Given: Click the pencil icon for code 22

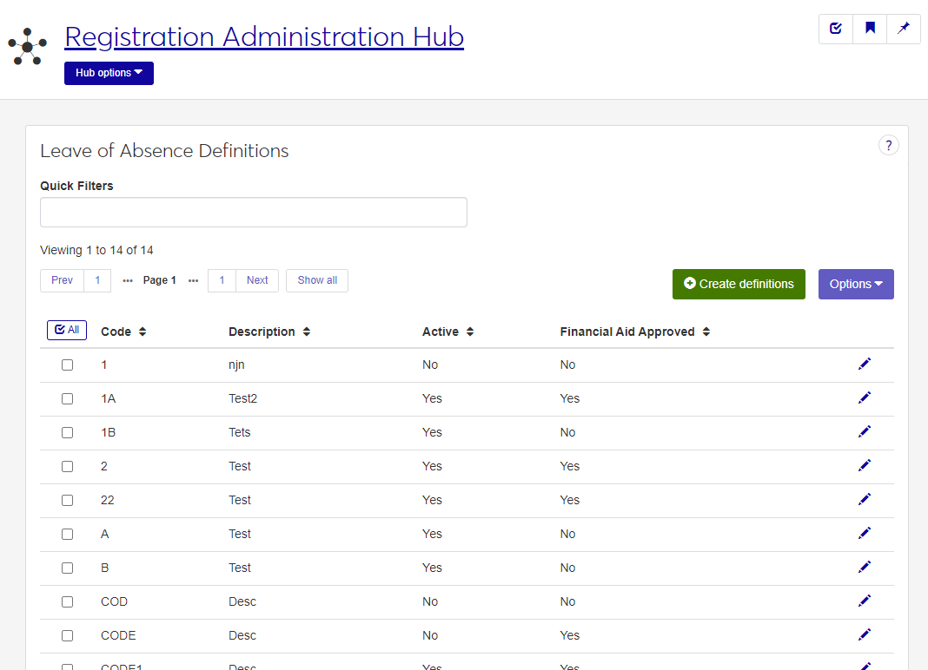Looking at the screenshot, I should tap(864, 499).
